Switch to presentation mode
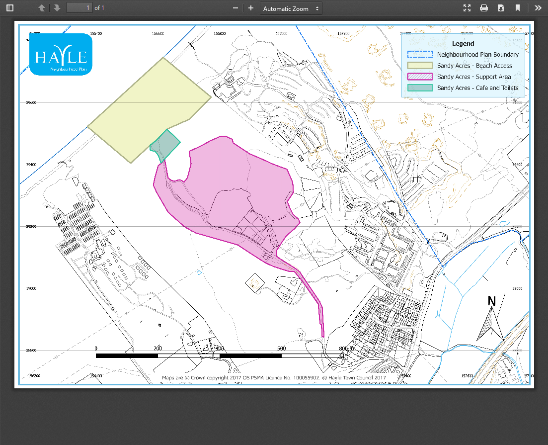 (467, 8)
